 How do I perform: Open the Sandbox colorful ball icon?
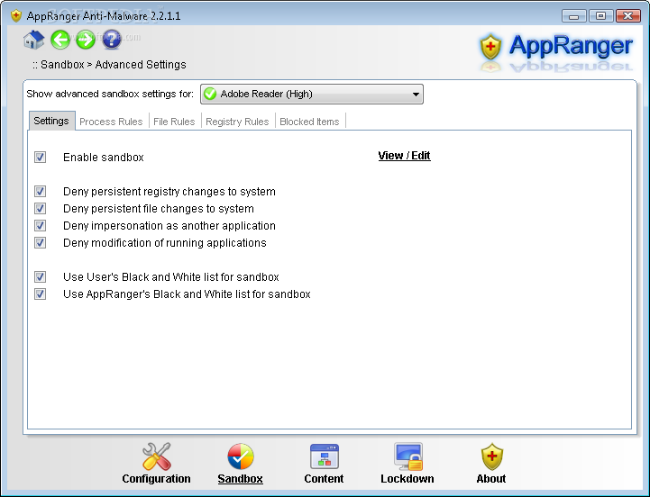pos(241,456)
